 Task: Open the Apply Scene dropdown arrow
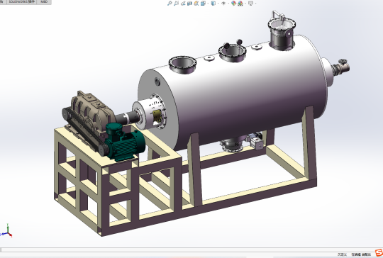pos(245,3)
